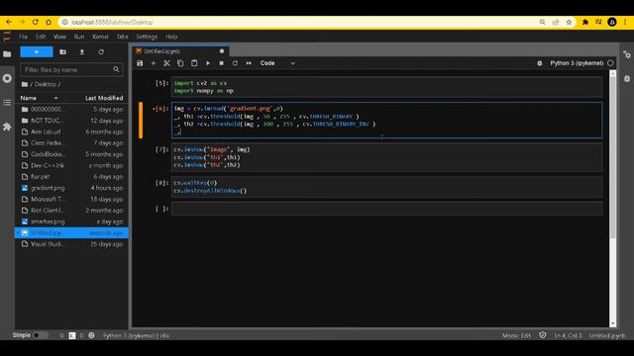Click the zoom magnifier icon in address bar

(x=542, y=22)
